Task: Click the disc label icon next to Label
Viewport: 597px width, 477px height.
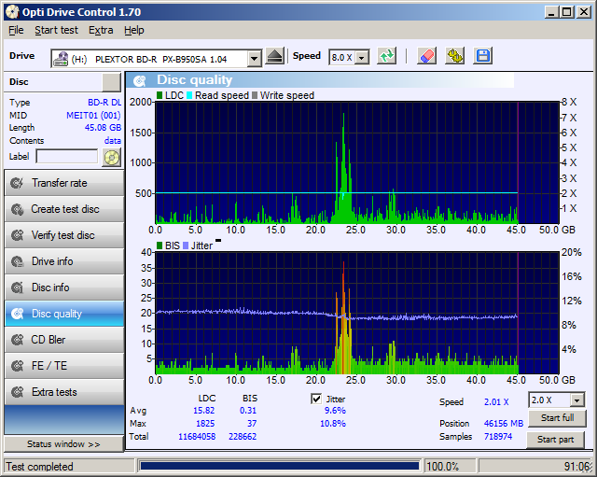Action: click(x=112, y=158)
